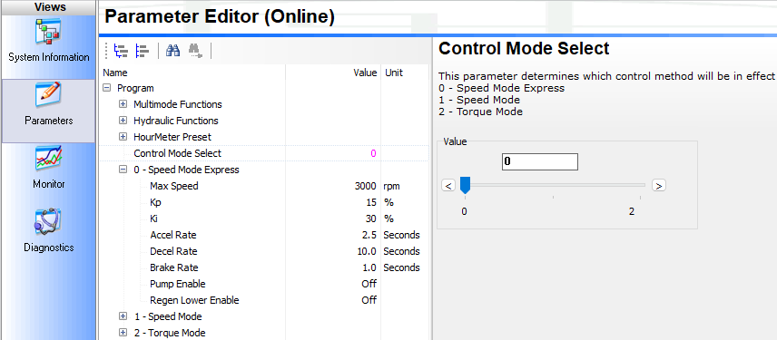Expand 1 - Speed Mode node
Image resolution: width=777 pixels, height=340 pixels.
pos(123,316)
